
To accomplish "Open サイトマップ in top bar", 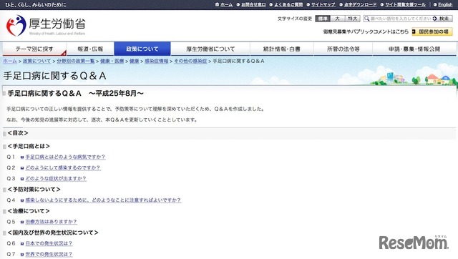I will (x=323, y=5).
